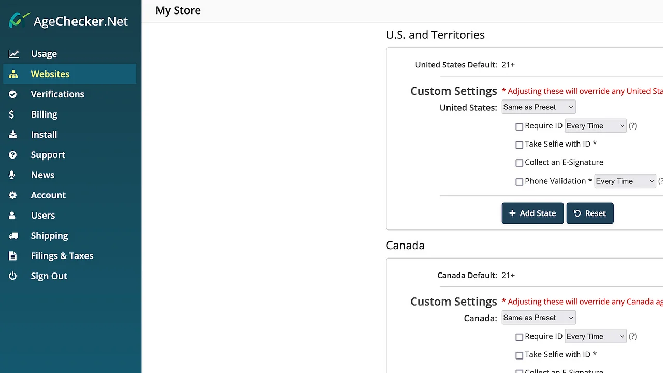663x373 pixels.
Task: Open the Canada Same as Preset dropdown
Action: (539, 318)
